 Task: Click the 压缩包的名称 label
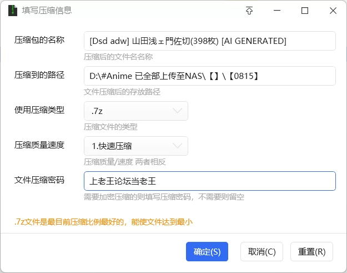tap(39, 40)
